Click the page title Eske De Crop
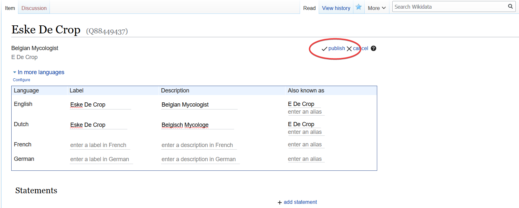 point(46,30)
